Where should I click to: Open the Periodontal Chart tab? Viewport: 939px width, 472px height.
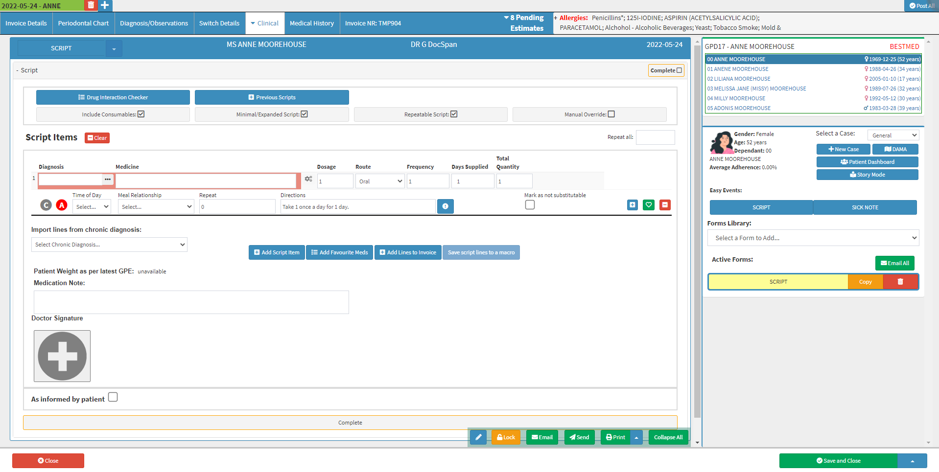coord(83,23)
